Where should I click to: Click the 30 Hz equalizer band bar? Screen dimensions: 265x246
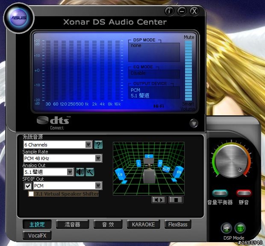[48, 70]
